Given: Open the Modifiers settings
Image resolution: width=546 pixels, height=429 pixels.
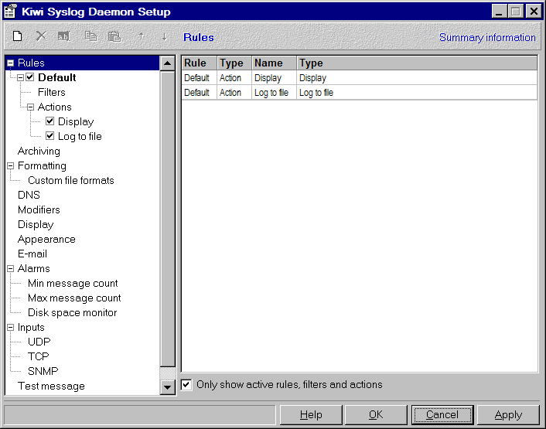Looking at the screenshot, I should (x=39, y=209).
